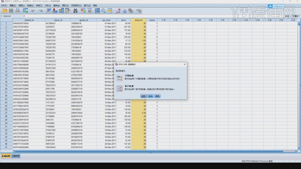
Task: Click the Run descriptive statistics icon
Action: pyautogui.click(x=67, y=11)
